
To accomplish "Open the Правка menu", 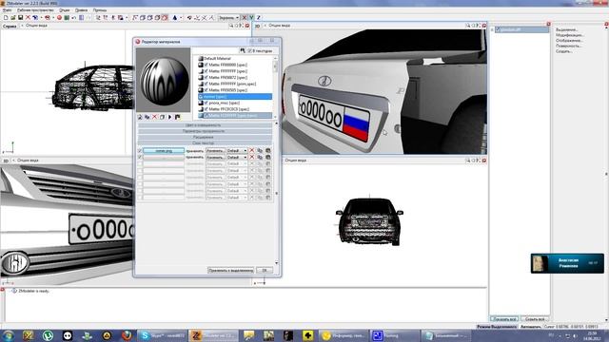I will [81, 9].
